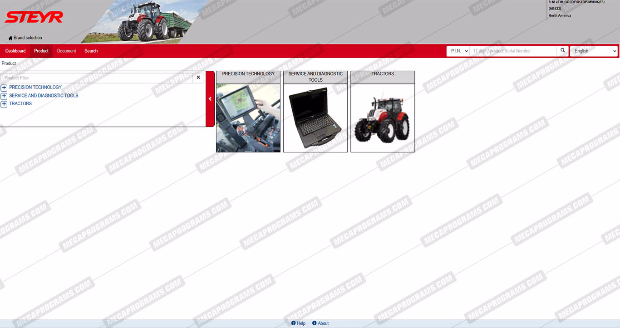
Task: Switch to the Dashboard tab
Action: (x=15, y=51)
